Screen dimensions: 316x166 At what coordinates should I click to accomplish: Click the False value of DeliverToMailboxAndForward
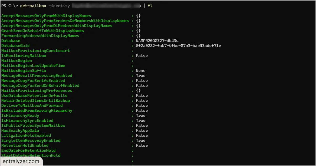tap(142, 106)
